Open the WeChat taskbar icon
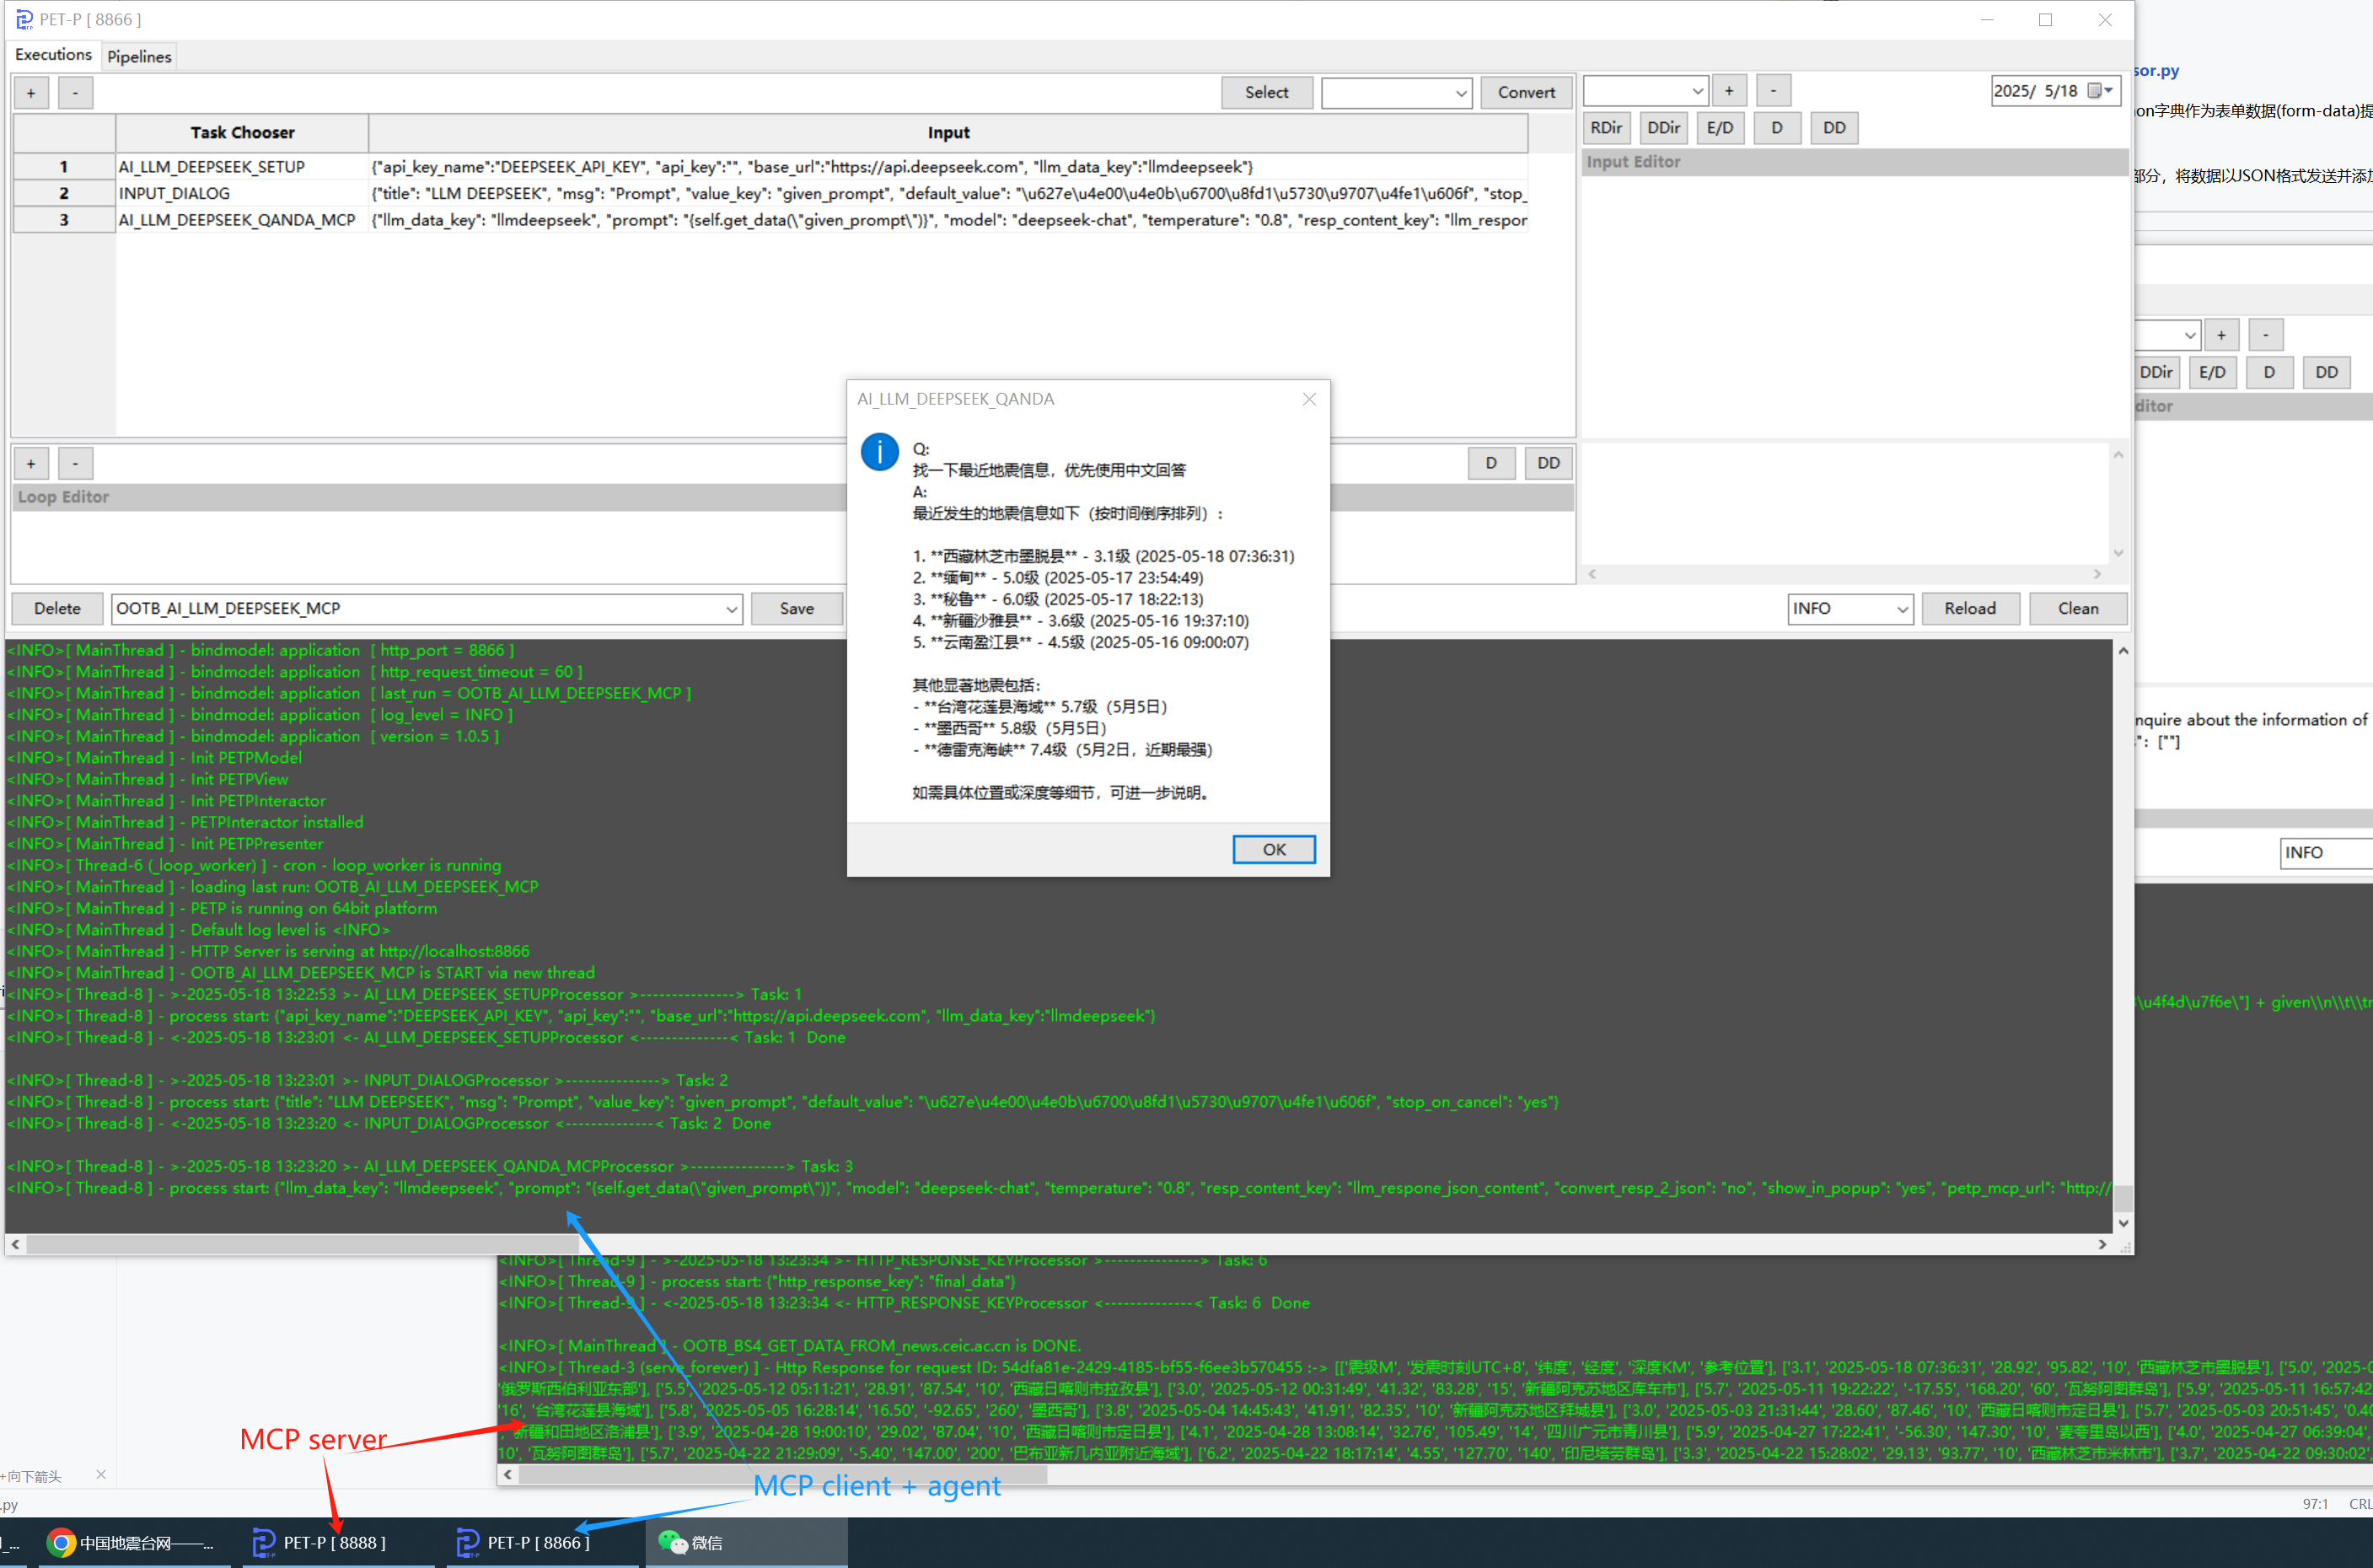Image resolution: width=2373 pixels, height=1568 pixels. point(690,1542)
